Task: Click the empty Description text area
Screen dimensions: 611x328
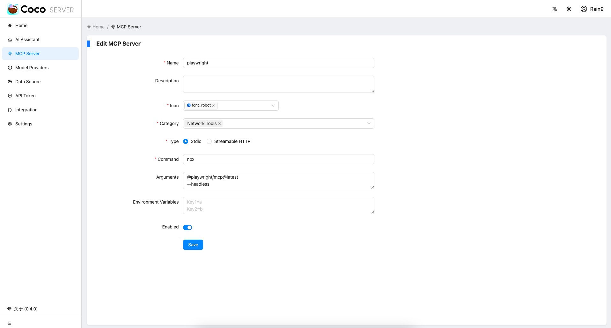Action: 279,84
